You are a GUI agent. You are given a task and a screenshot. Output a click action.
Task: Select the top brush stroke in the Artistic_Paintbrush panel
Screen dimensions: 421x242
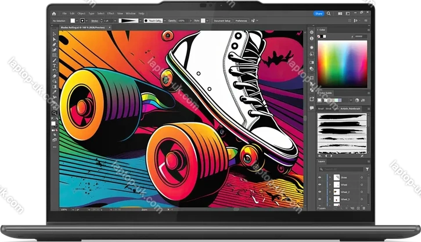point(343,116)
